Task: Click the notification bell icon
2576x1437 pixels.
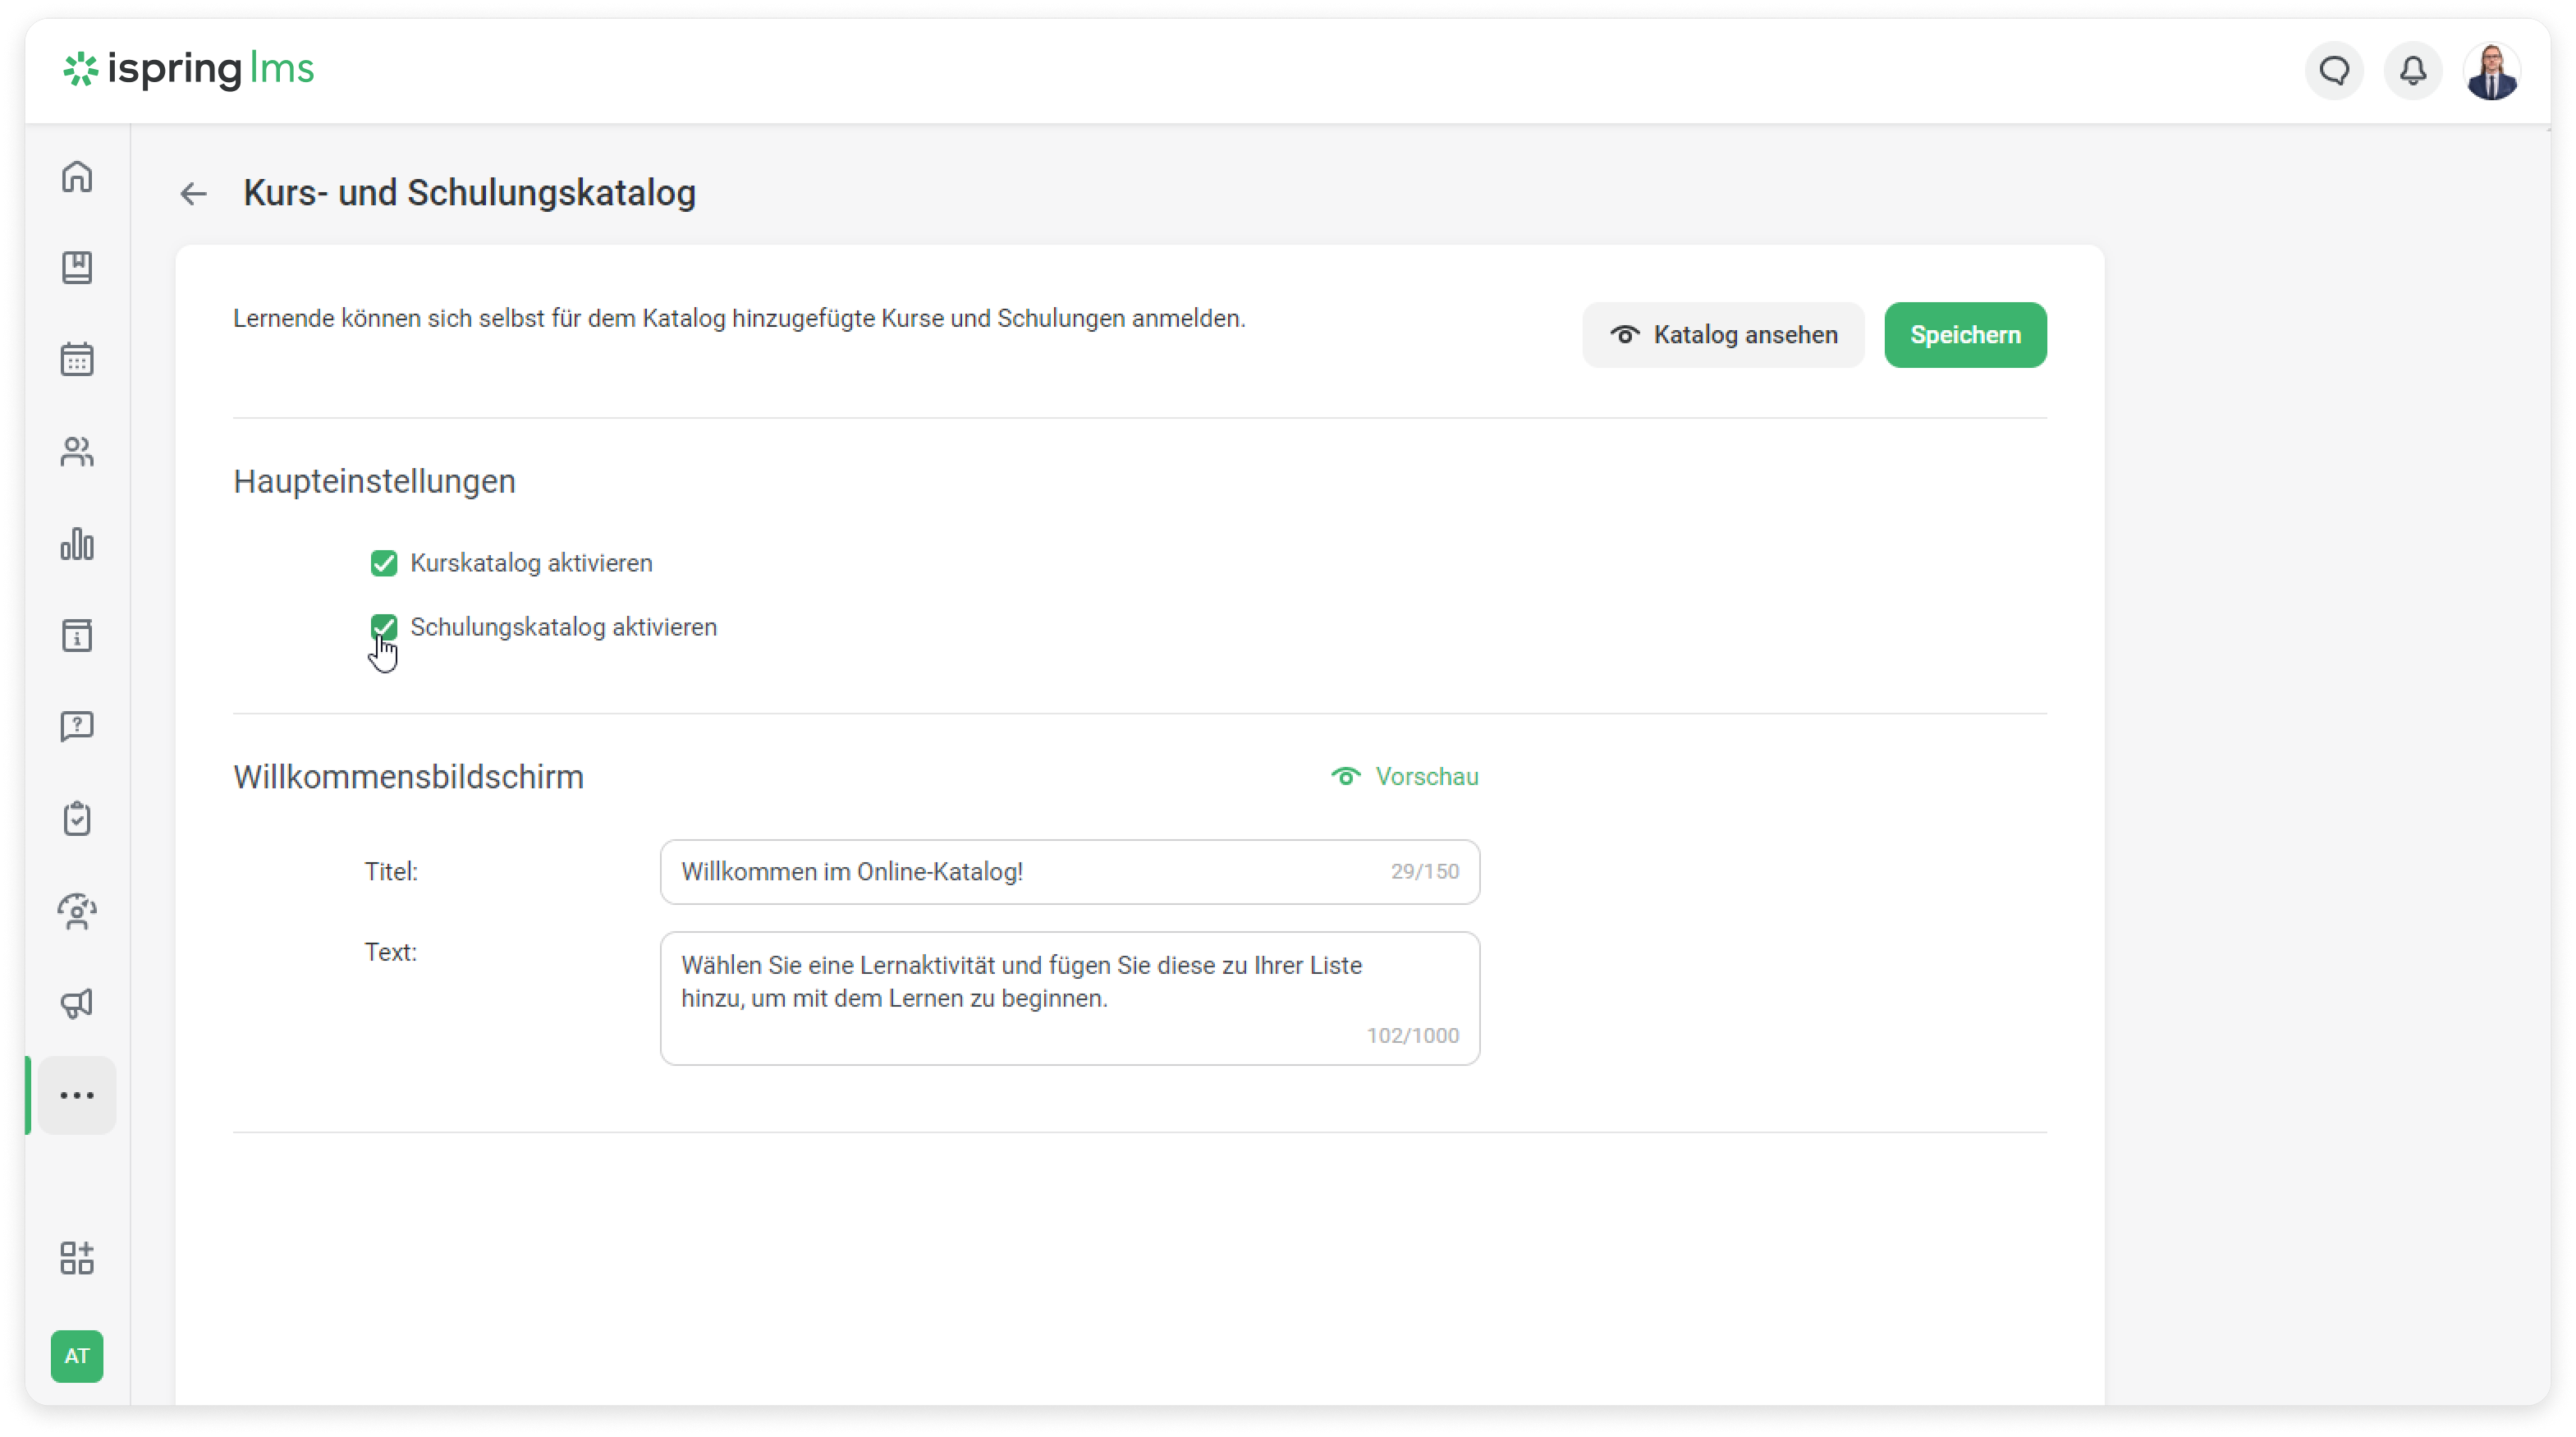Action: pos(2412,71)
